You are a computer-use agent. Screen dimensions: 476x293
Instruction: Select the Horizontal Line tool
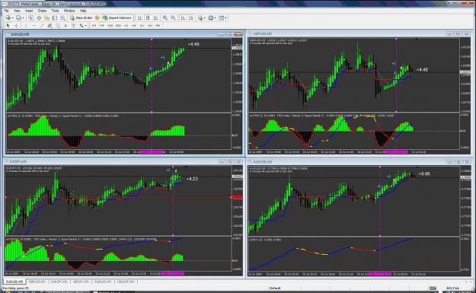tap(34, 25)
